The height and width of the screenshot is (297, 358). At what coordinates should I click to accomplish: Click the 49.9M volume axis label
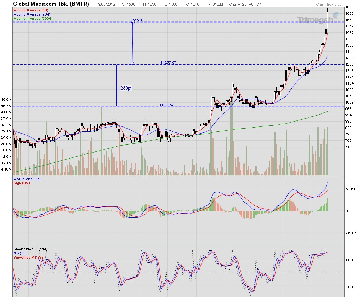[6, 100]
